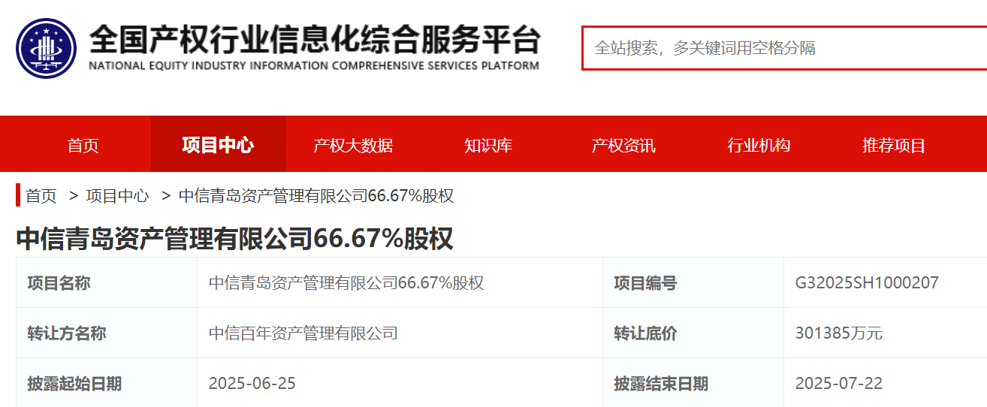The image size is (987, 407).
Task: Click the platform emblem logo icon
Action: point(47,48)
